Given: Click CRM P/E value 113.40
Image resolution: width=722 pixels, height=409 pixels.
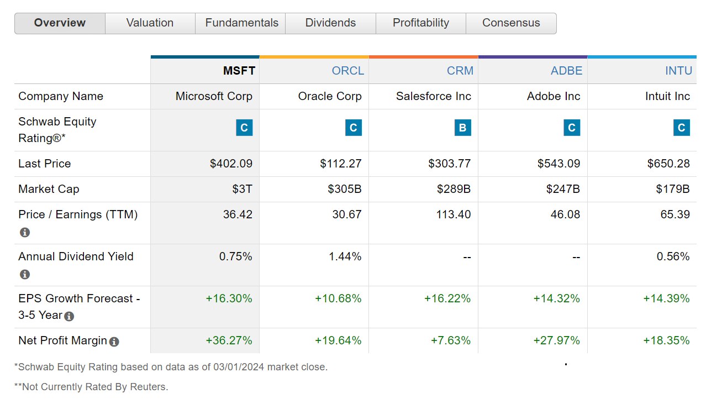Looking at the screenshot, I should coord(454,214).
